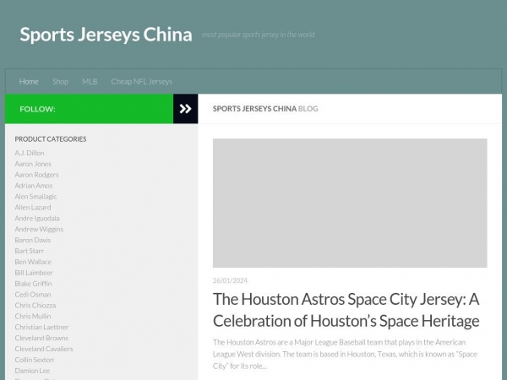Select the Christian Laettner category
Viewport: 507px width, 380px height.
tap(41, 327)
